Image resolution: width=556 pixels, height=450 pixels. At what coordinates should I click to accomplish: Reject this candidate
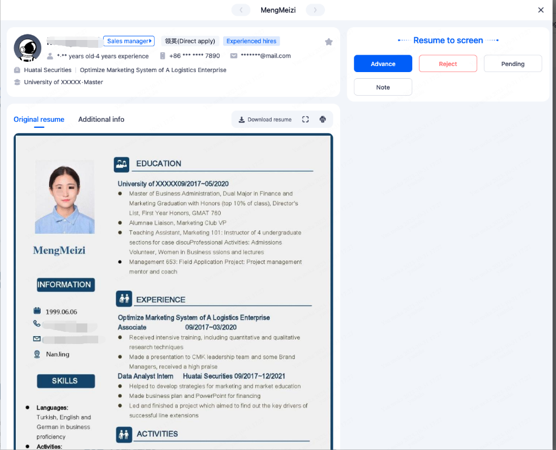448,64
